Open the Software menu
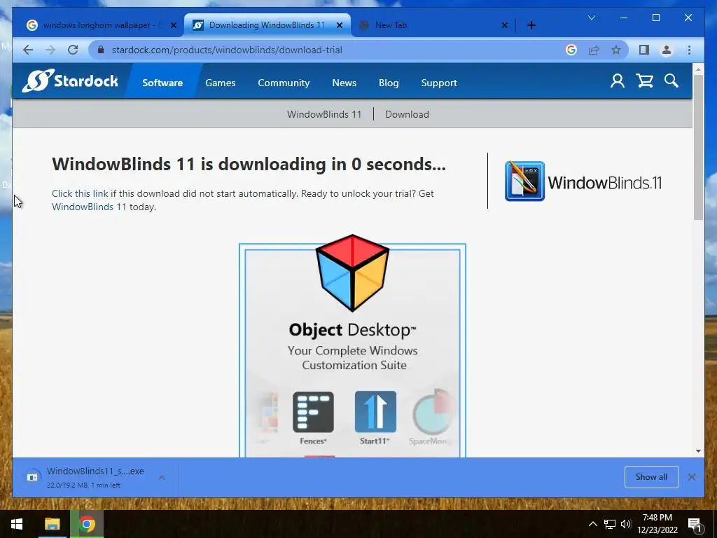717x538 pixels. coord(162,83)
